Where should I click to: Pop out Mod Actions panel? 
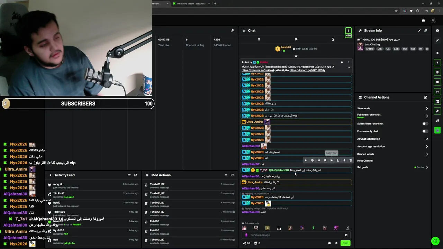[232, 175]
